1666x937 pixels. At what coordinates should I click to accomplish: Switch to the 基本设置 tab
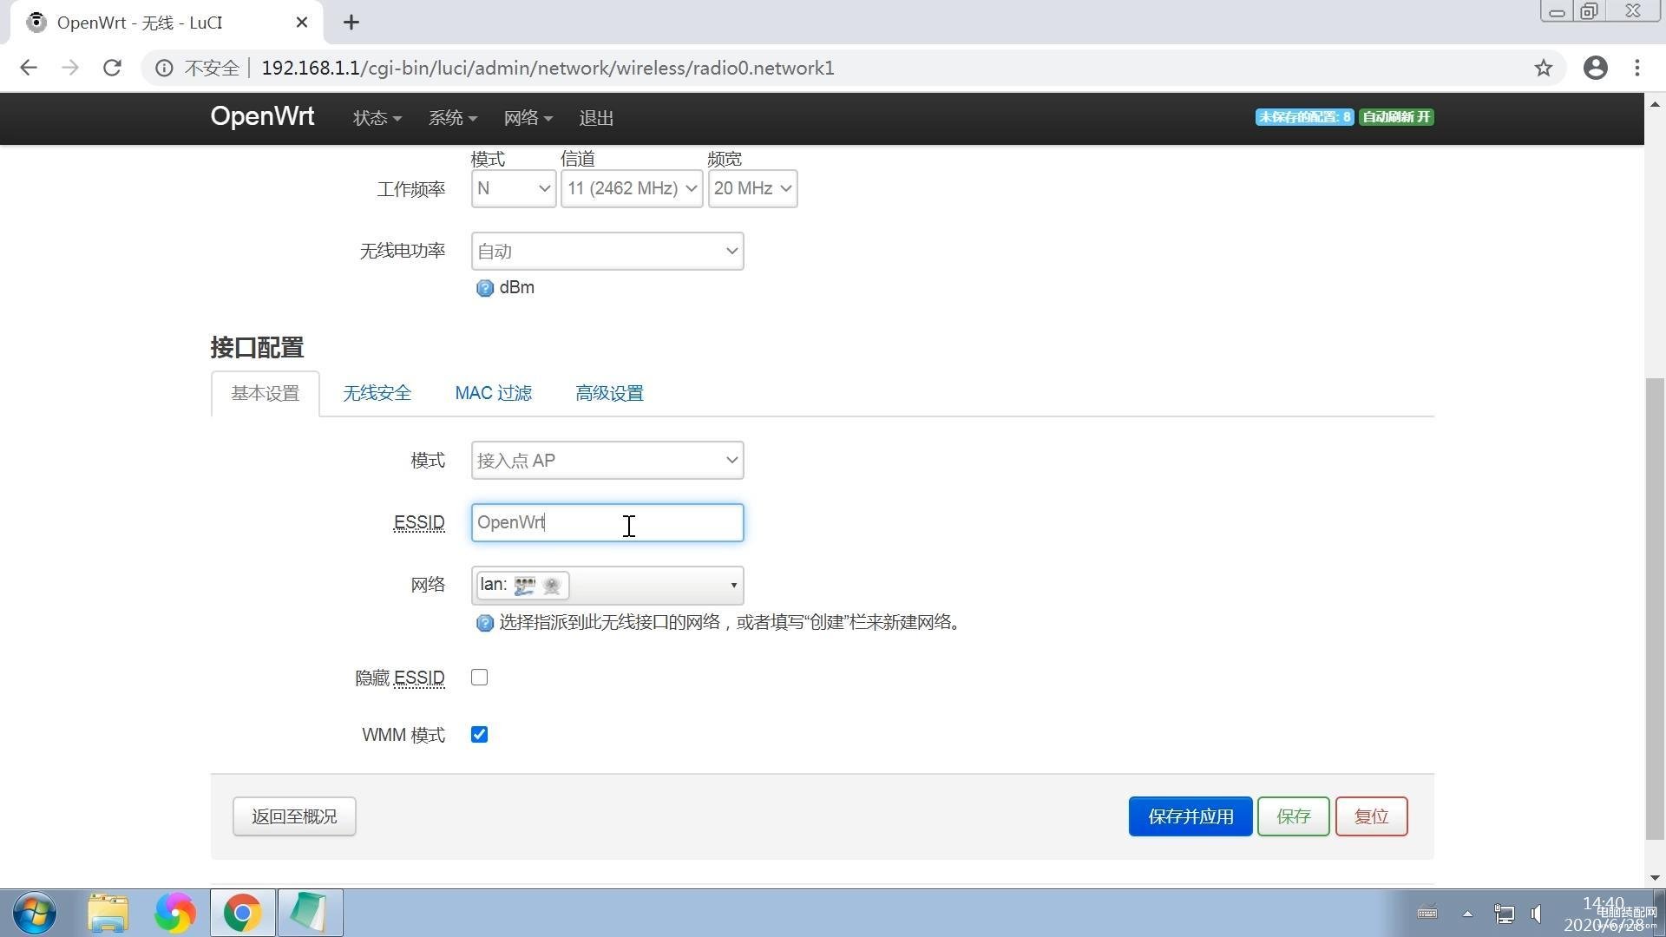click(x=265, y=393)
